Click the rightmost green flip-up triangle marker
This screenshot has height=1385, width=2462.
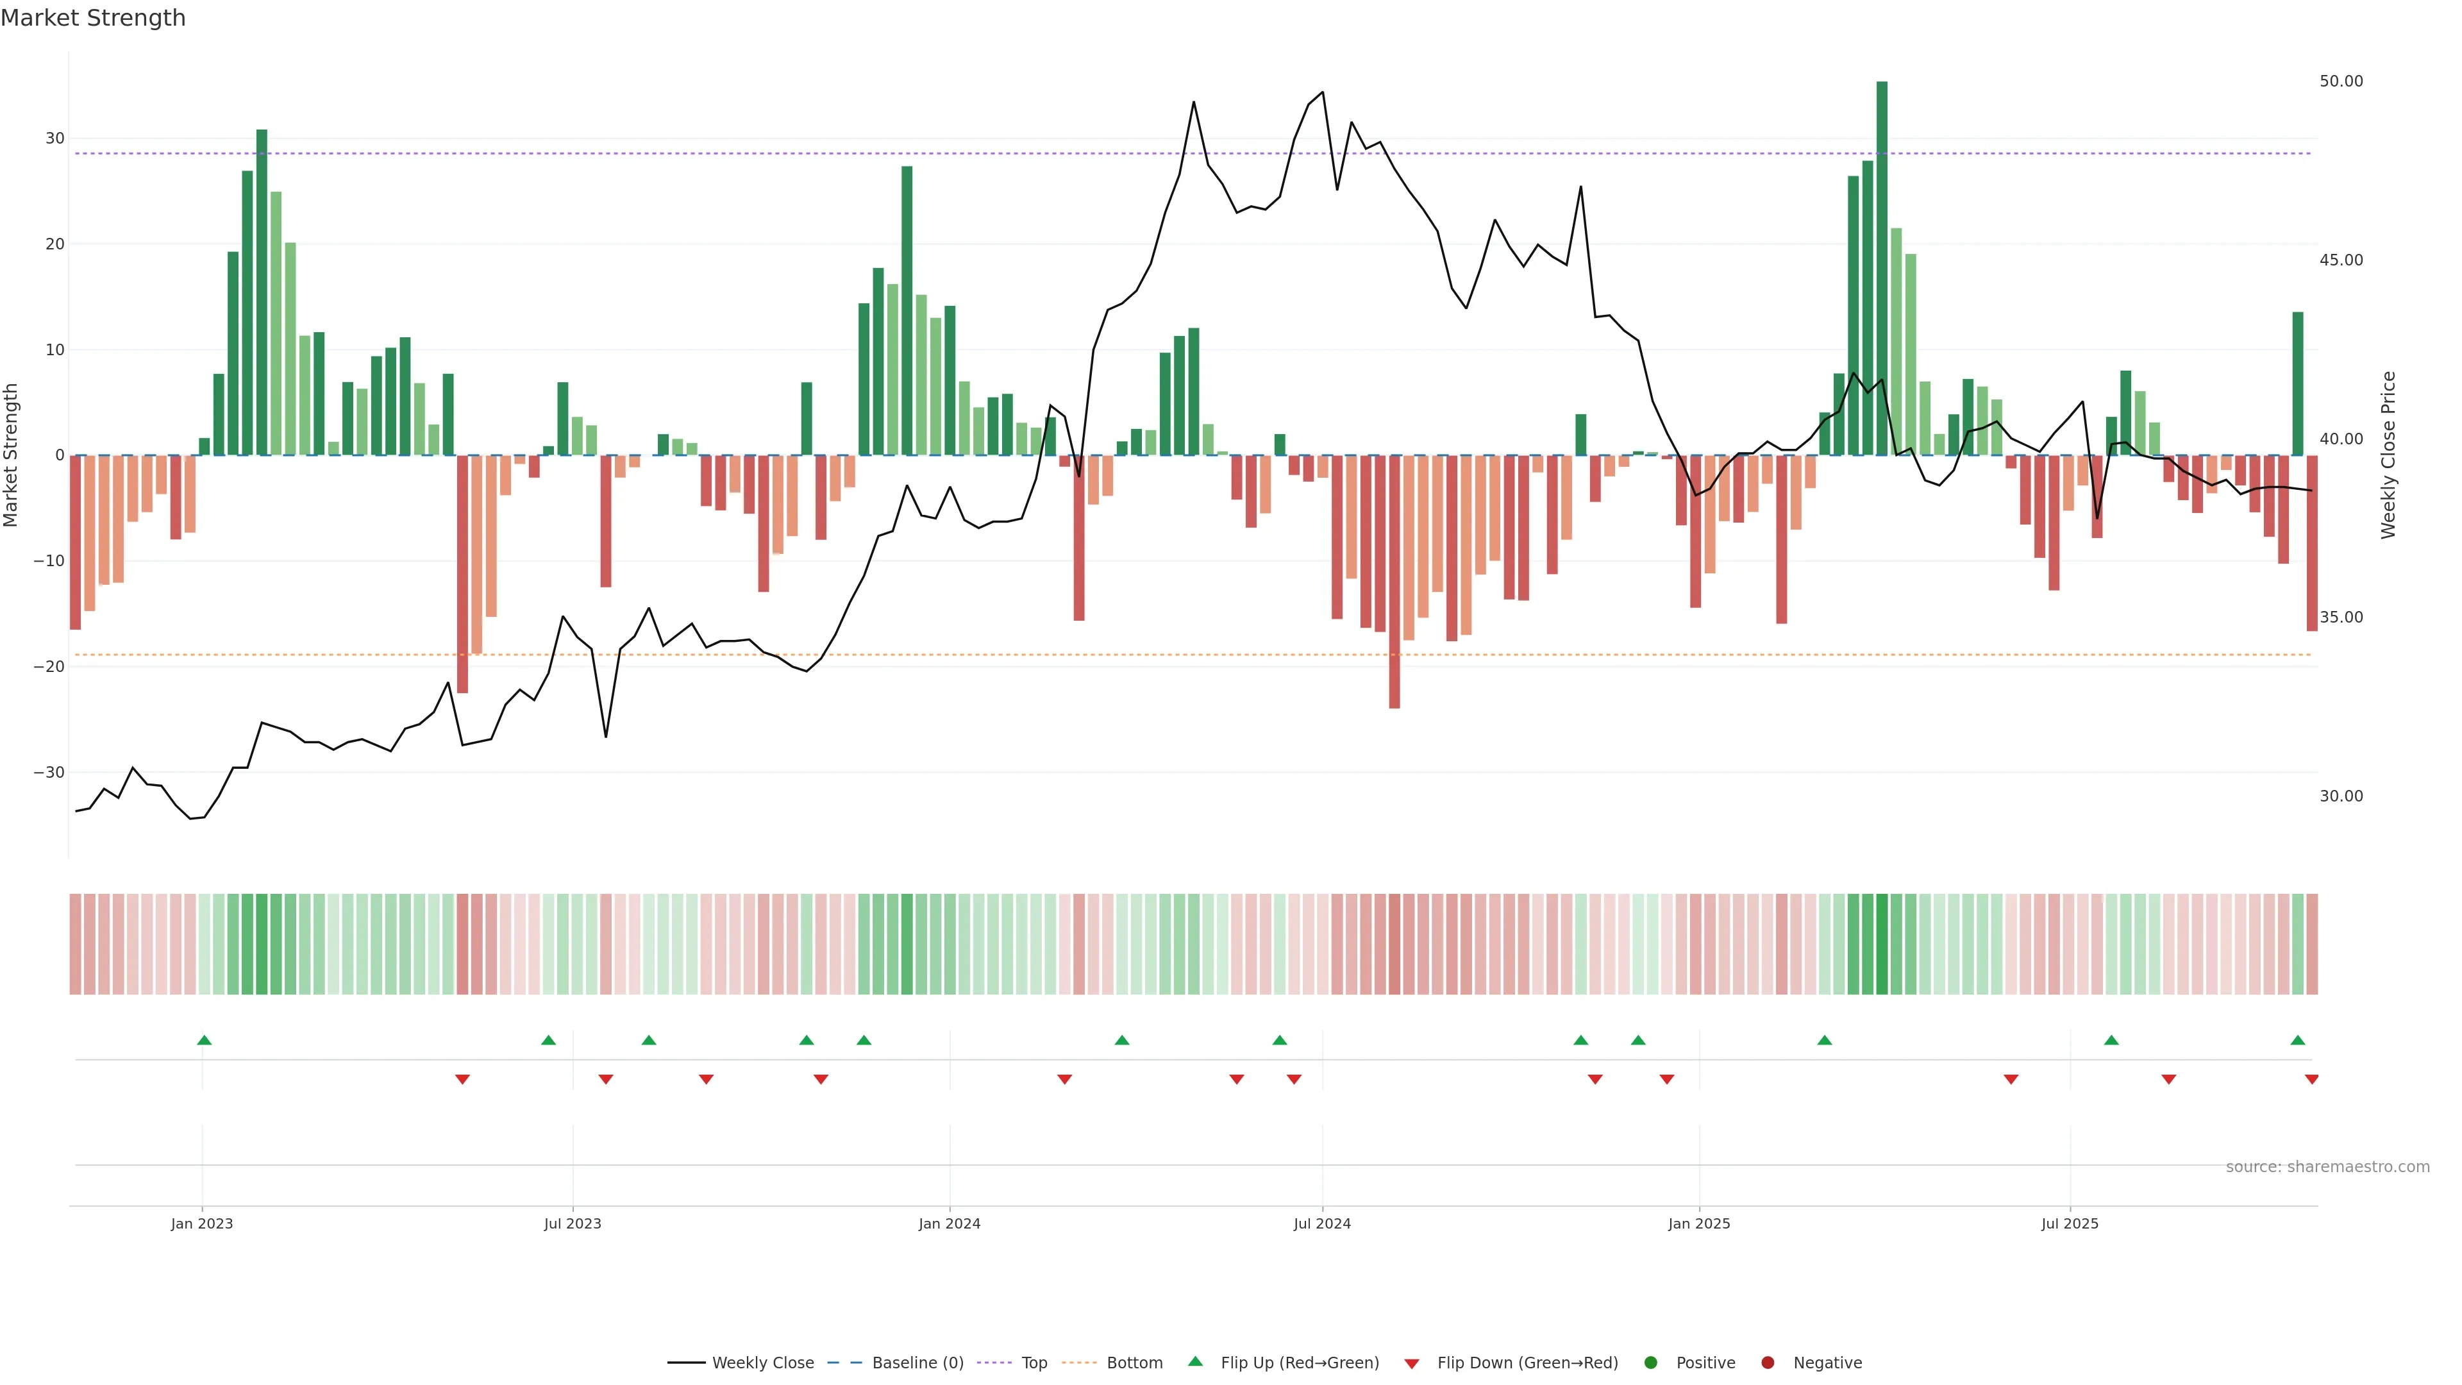(x=2298, y=1040)
